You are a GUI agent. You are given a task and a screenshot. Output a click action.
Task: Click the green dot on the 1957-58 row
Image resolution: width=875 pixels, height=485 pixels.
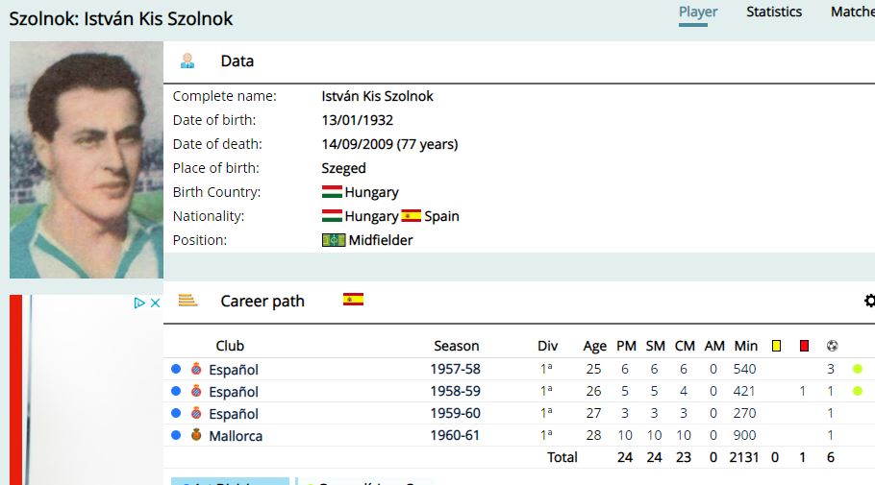coord(858,369)
